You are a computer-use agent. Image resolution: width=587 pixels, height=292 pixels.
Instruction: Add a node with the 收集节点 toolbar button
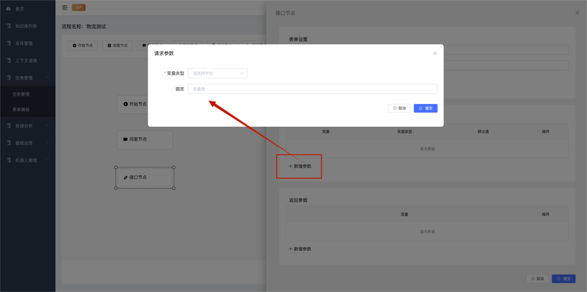point(117,45)
